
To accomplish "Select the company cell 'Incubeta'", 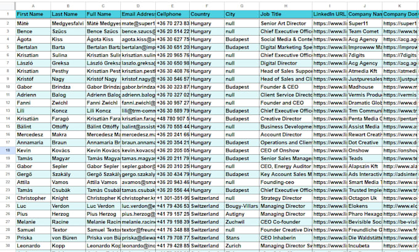I will pyautogui.click(x=365, y=246).
